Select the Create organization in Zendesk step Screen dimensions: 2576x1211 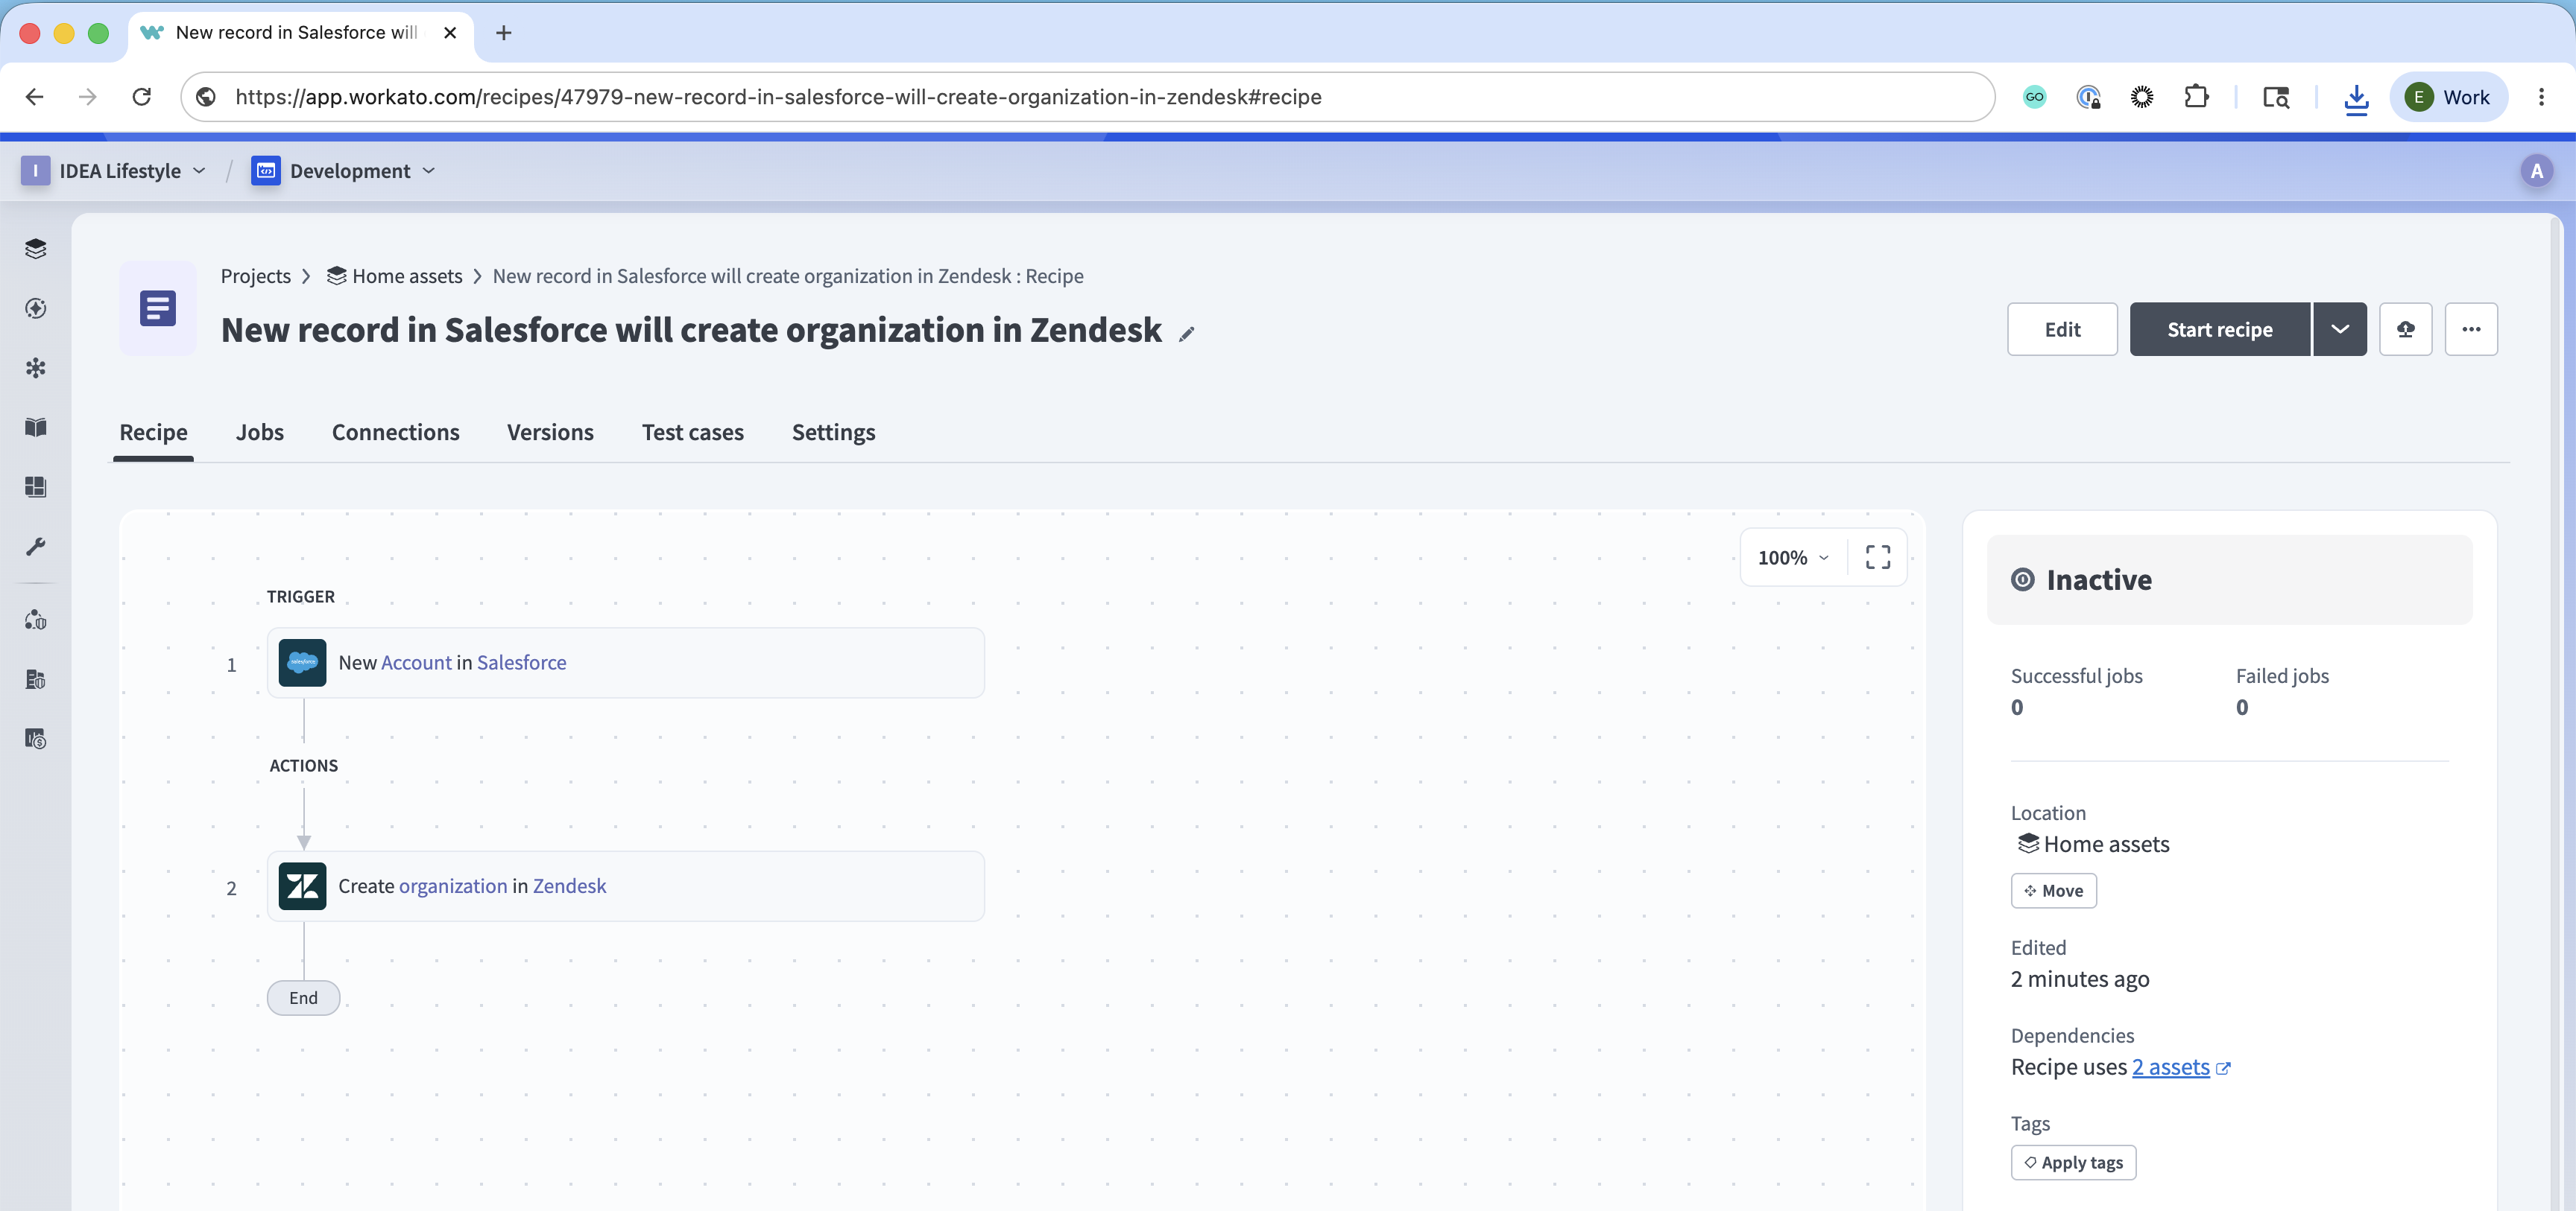pos(626,886)
